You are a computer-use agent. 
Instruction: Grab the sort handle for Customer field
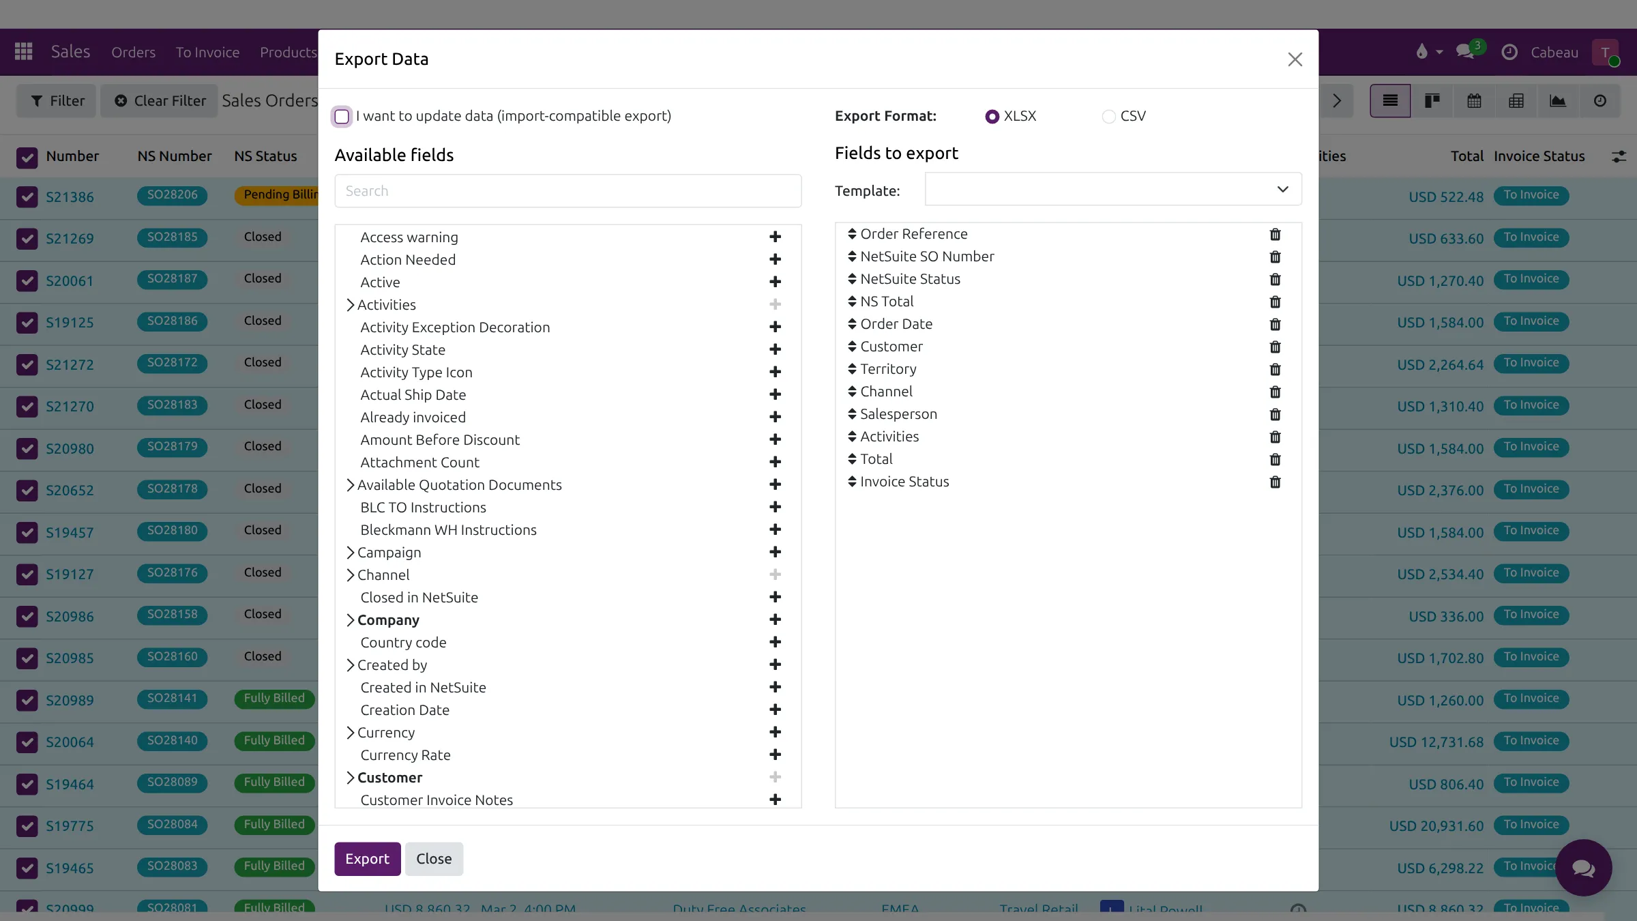[852, 347]
